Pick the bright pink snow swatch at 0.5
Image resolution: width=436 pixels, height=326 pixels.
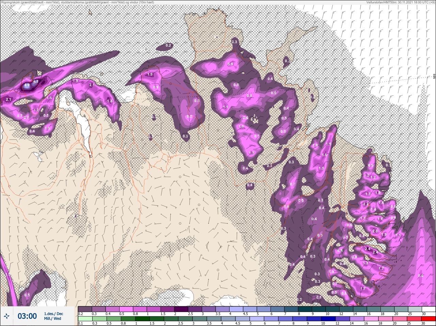[x=126, y=309]
